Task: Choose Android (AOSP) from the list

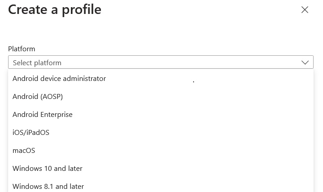Action: [38, 97]
